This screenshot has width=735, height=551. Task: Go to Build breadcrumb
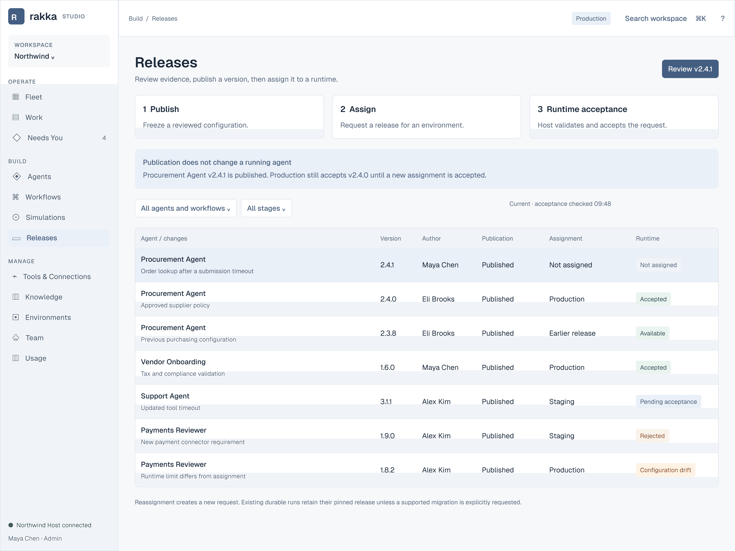[x=136, y=19]
